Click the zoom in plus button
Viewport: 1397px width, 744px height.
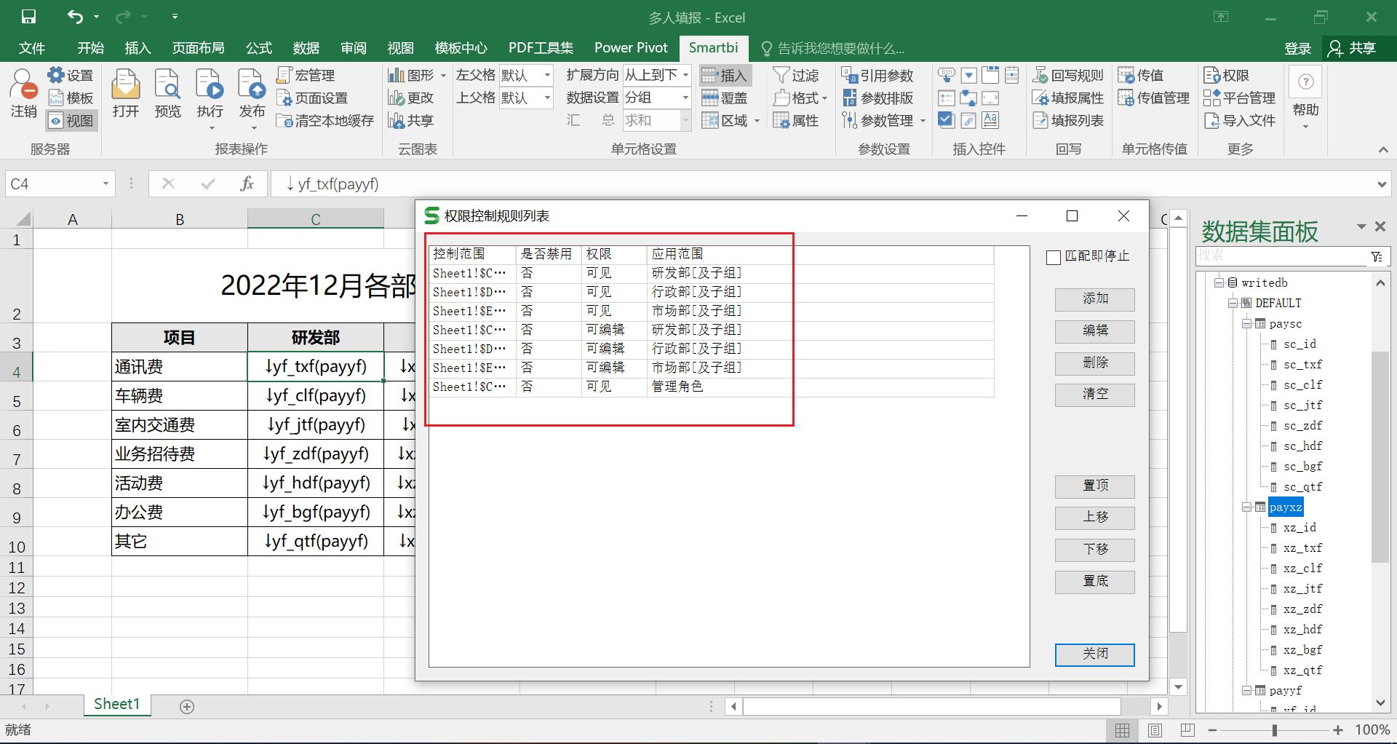tap(1338, 730)
